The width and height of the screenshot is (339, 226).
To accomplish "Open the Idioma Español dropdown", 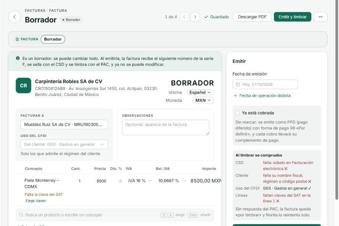I will [200, 92].
